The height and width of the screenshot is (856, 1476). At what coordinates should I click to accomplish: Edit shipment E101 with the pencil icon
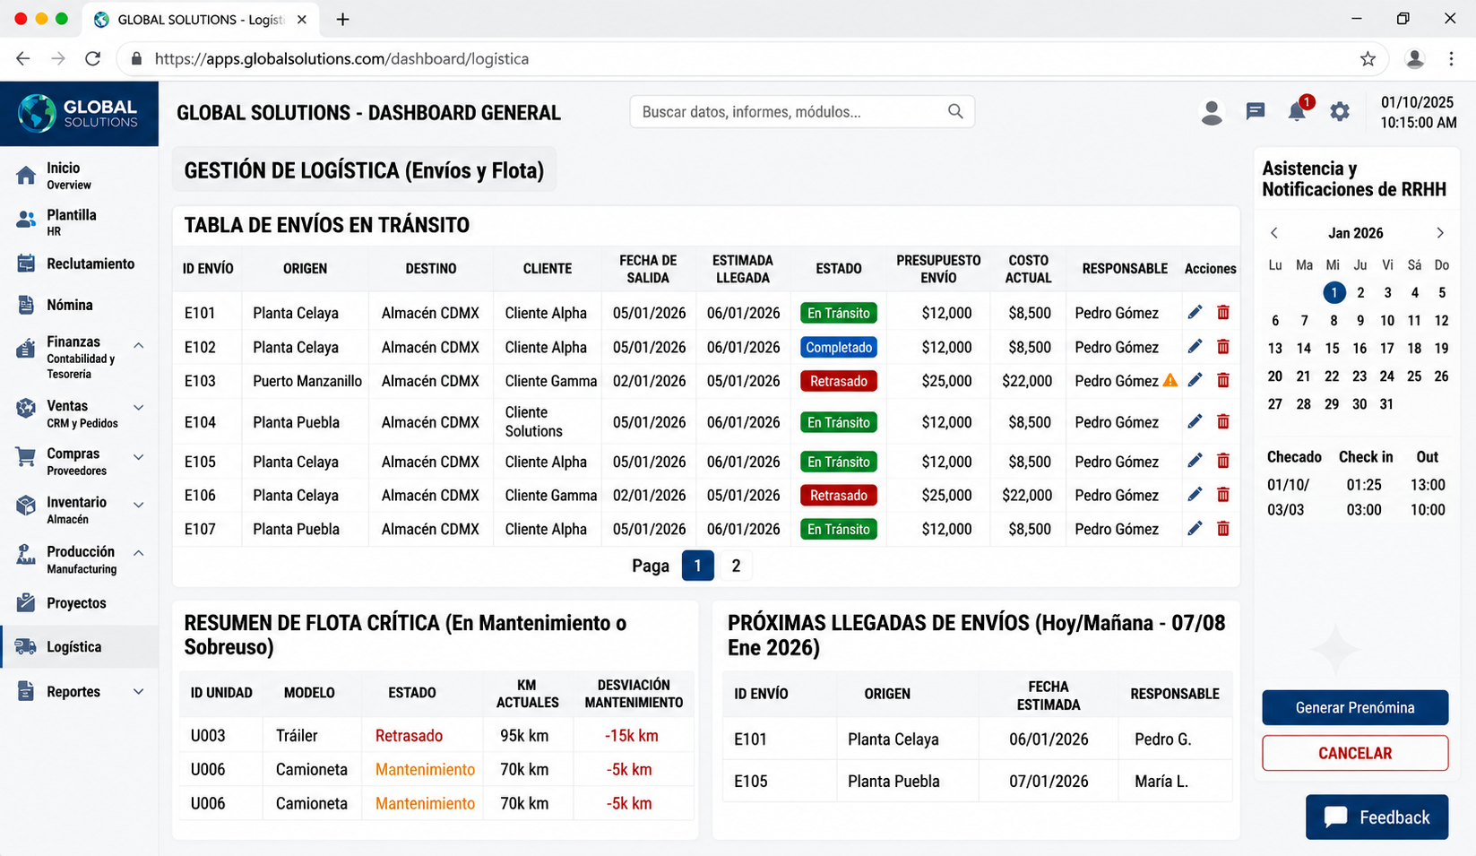tap(1195, 312)
